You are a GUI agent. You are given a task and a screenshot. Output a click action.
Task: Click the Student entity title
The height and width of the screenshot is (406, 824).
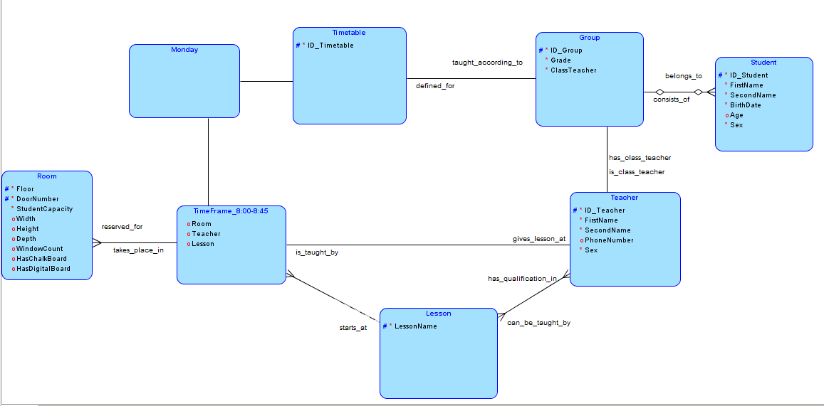point(763,63)
